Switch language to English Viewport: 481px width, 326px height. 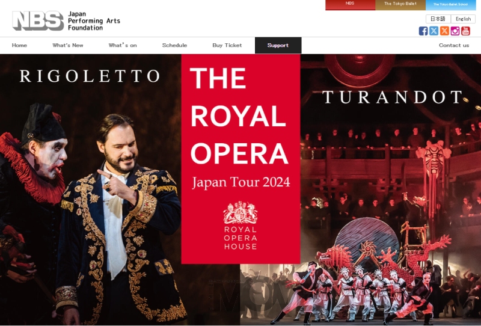(463, 19)
